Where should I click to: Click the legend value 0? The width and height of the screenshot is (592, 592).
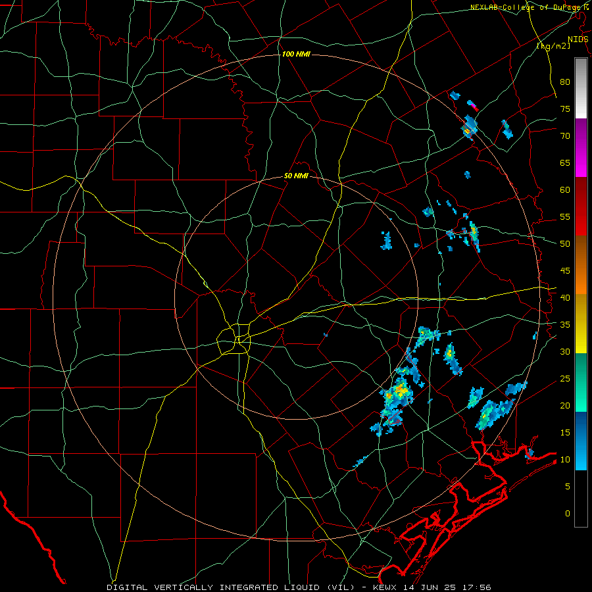(x=568, y=514)
